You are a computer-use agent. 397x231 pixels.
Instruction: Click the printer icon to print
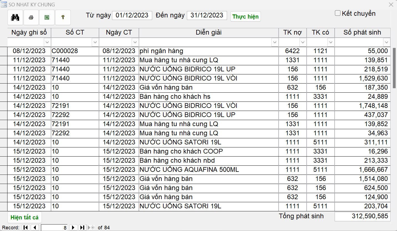pos(31,17)
